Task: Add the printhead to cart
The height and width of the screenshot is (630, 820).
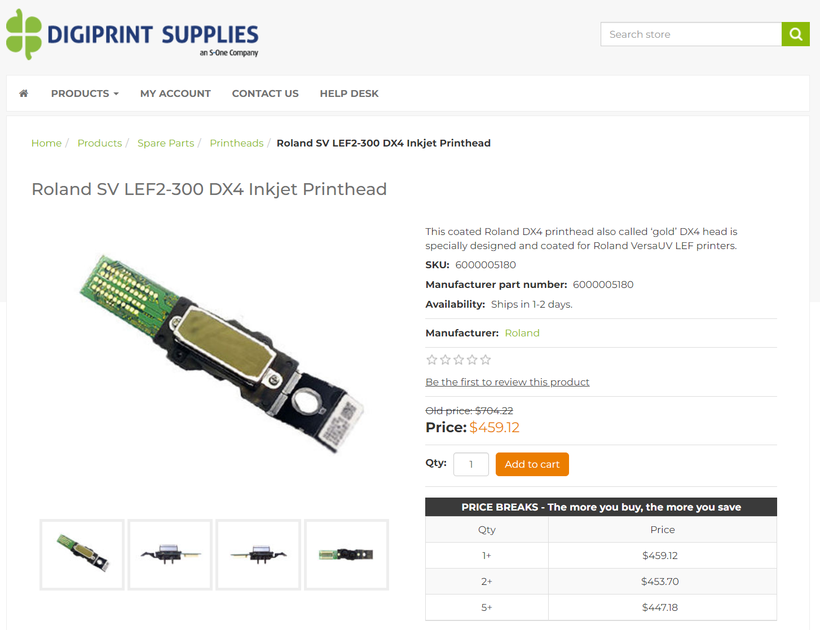Action: (x=532, y=464)
